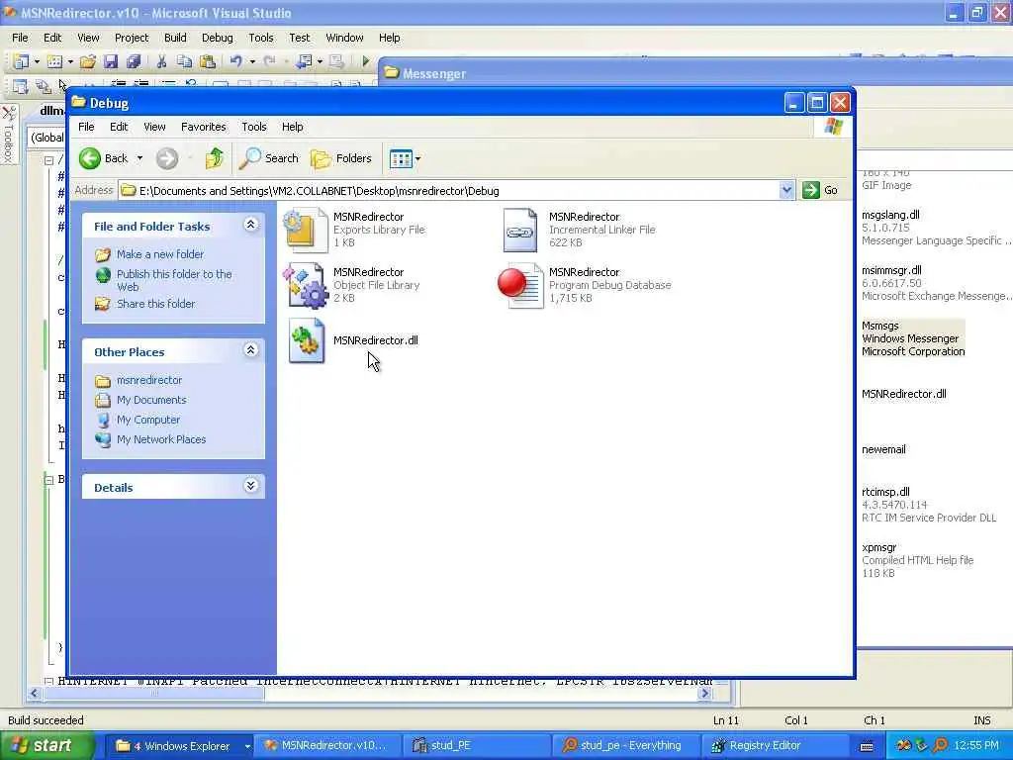This screenshot has width=1013, height=760.
Task: Click the Forward arrow icon in Debug window
Action: 166,158
